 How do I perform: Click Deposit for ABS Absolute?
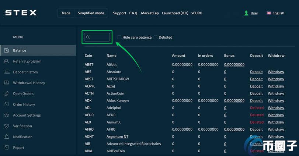coord(256,72)
